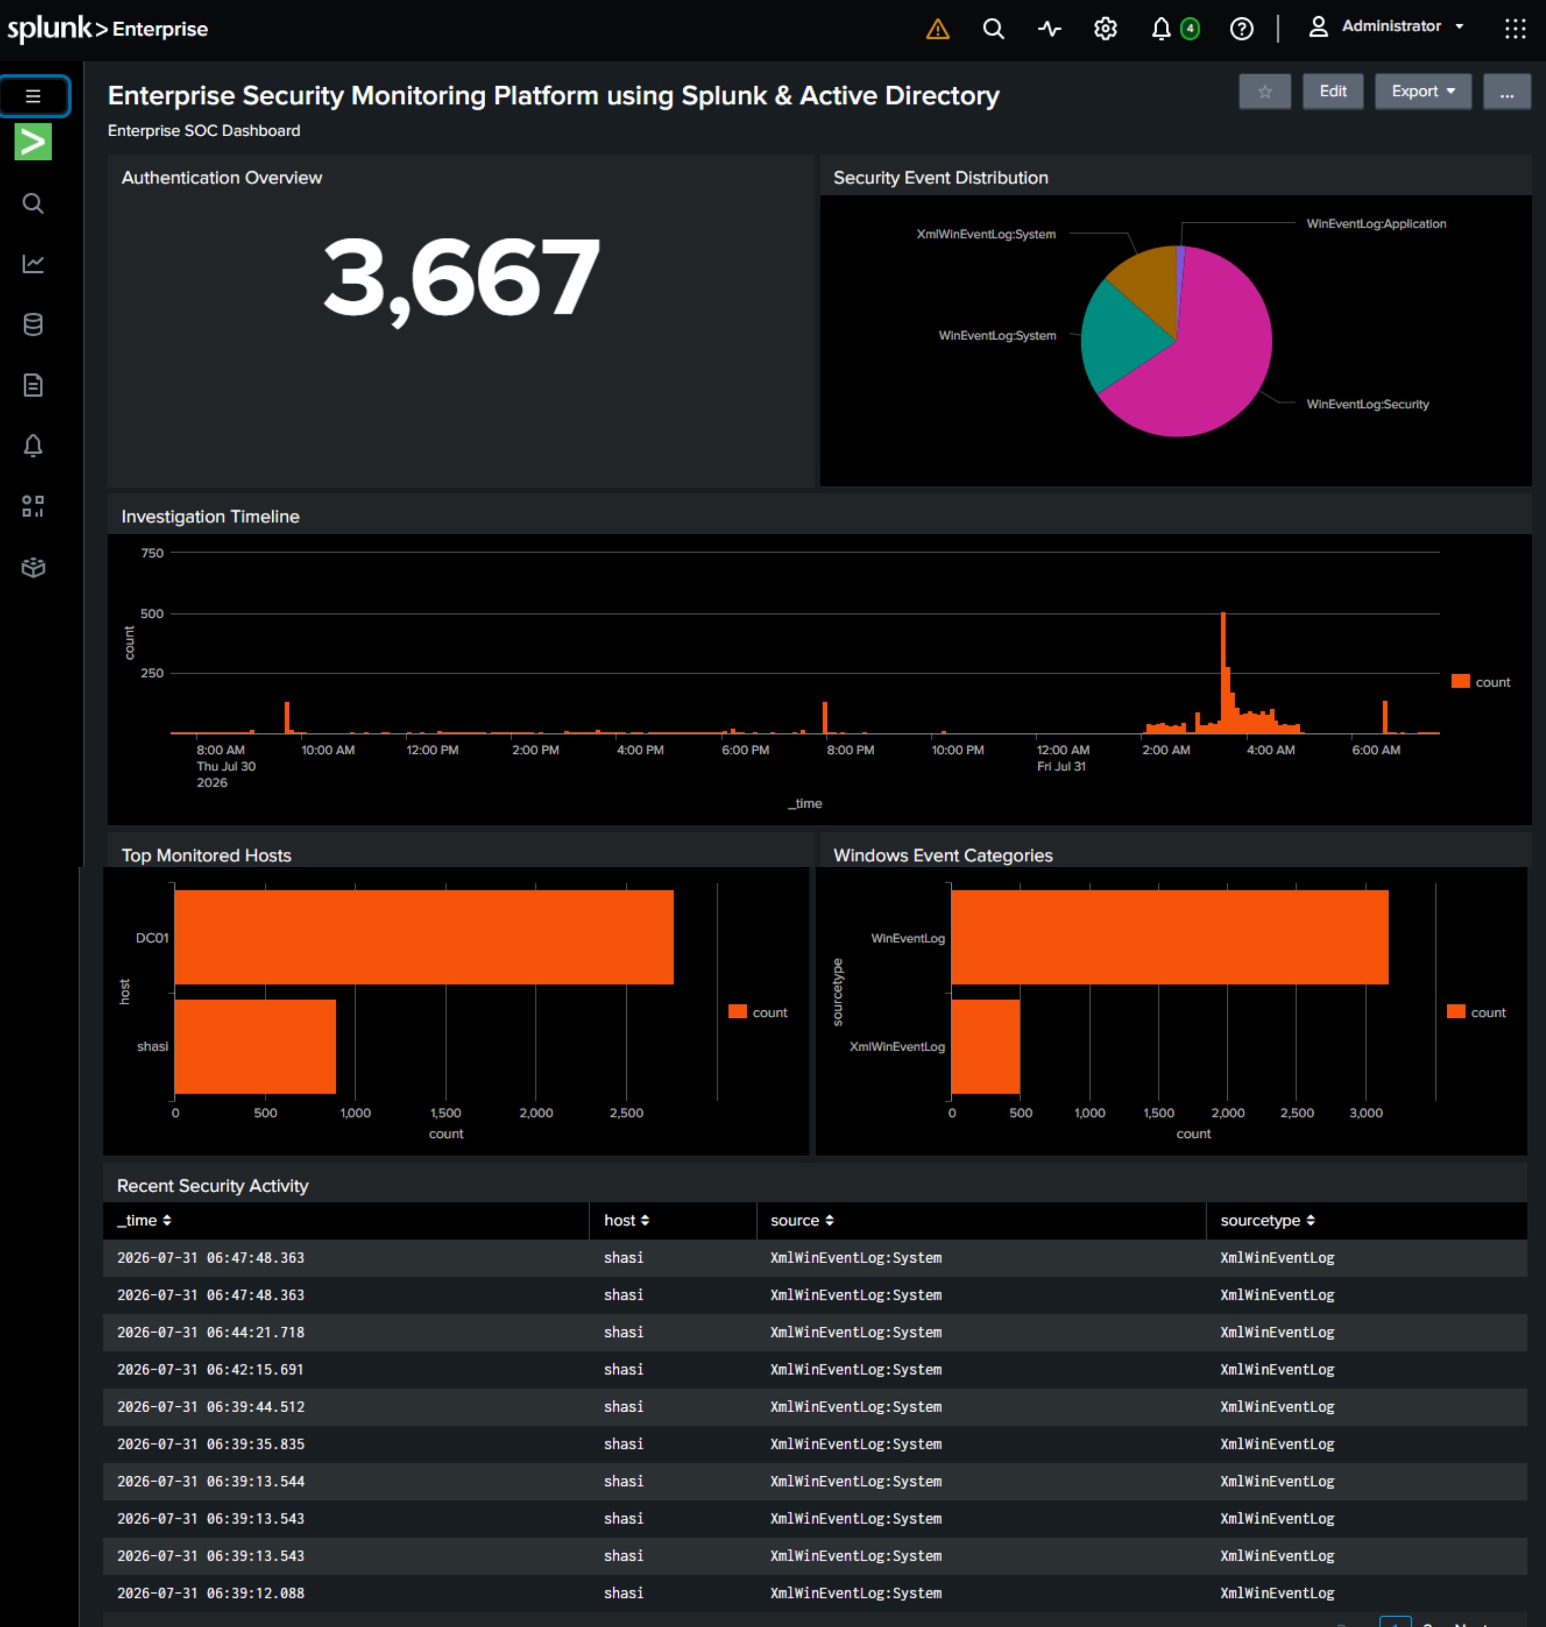Sort the table by the source column
The image size is (1546, 1627).
[802, 1221]
